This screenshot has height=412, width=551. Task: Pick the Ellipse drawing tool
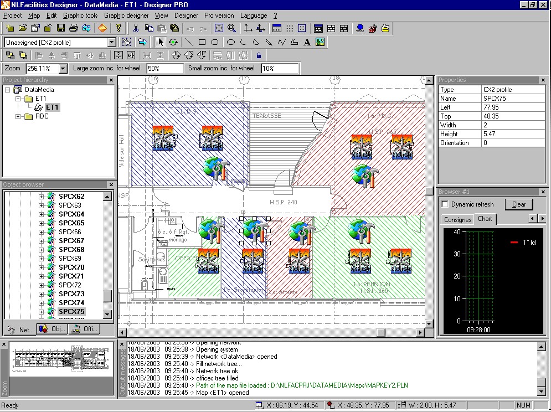pyautogui.click(x=231, y=42)
